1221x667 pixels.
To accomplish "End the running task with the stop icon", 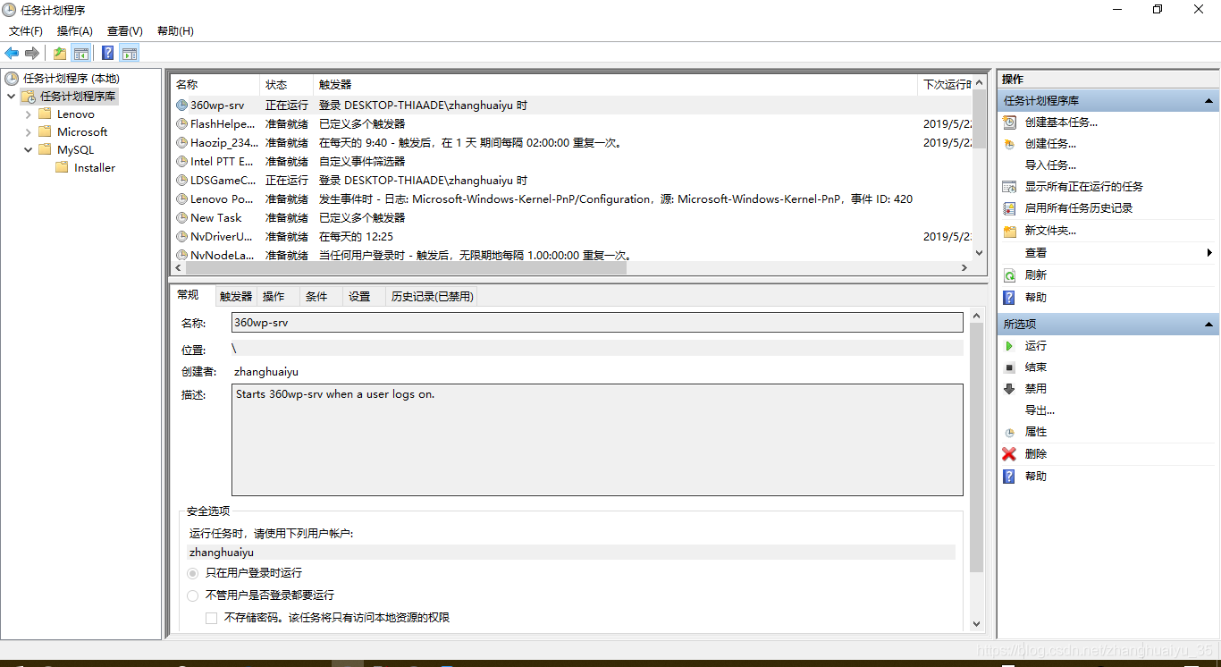I will point(1009,367).
